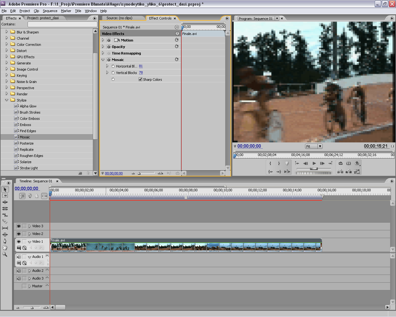Click Go to Out Point button

click(x=279, y=172)
